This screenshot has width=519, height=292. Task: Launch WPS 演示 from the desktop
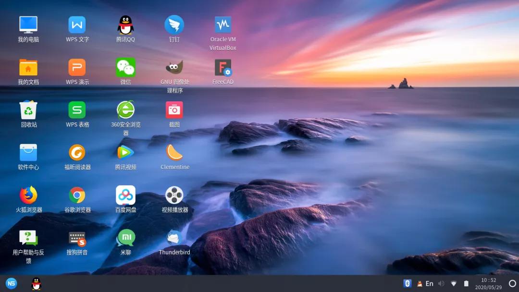coord(77,67)
